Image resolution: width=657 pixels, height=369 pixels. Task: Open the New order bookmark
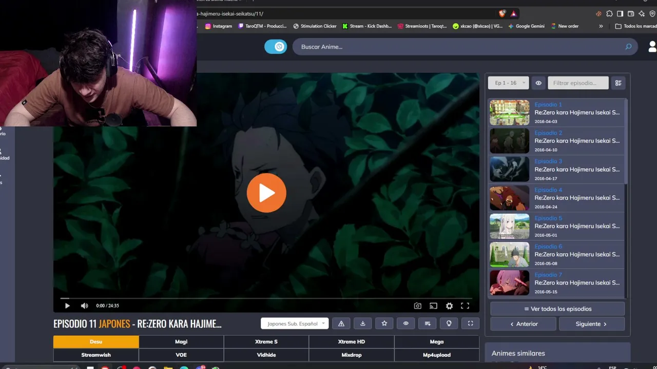click(565, 26)
